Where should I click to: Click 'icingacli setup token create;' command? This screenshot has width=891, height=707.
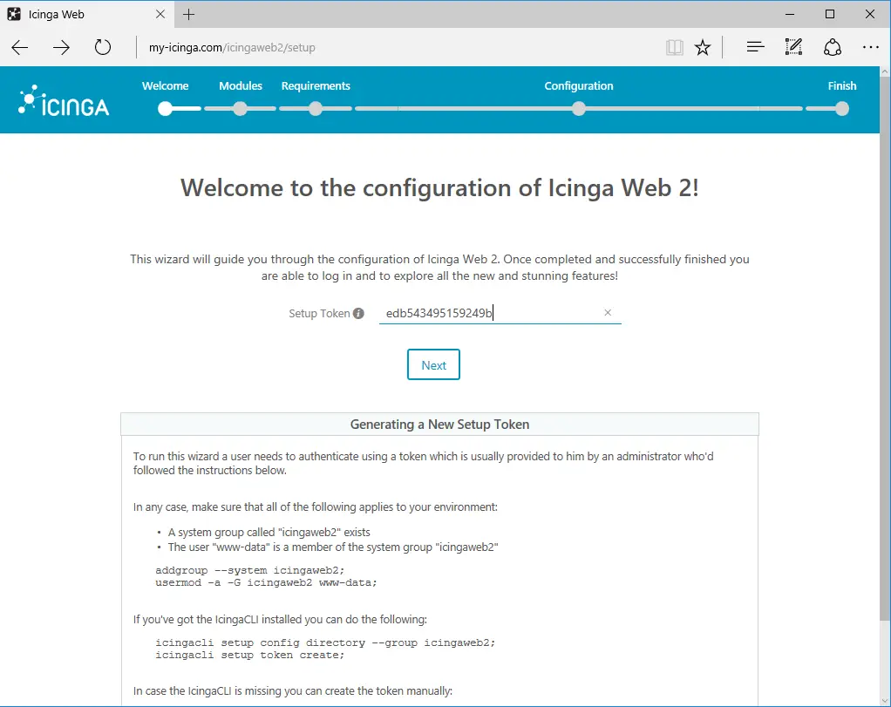250,655
